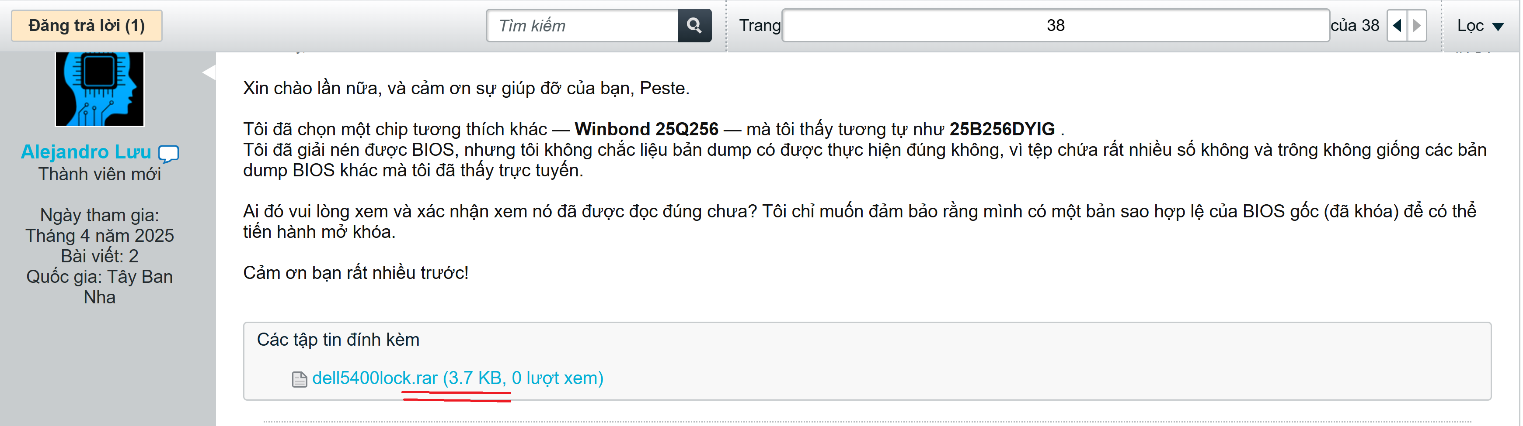Screen dimensions: 1523x426
Task: Click the "của 38" total pages text
Action: pyautogui.click(x=1355, y=25)
